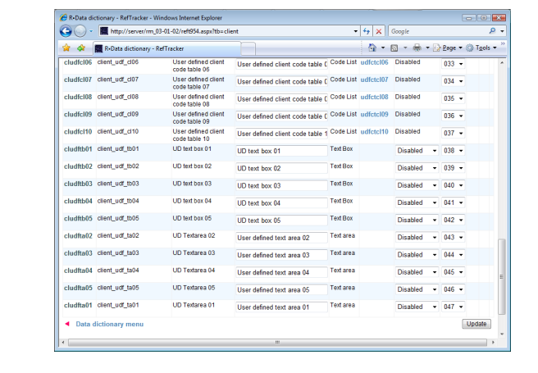Edit 'User defined text area 05' field

pyautogui.click(x=281, y=289)
